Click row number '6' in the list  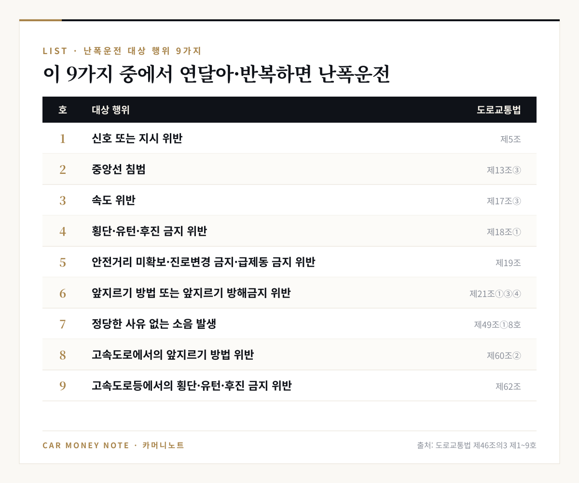(63, 293)
